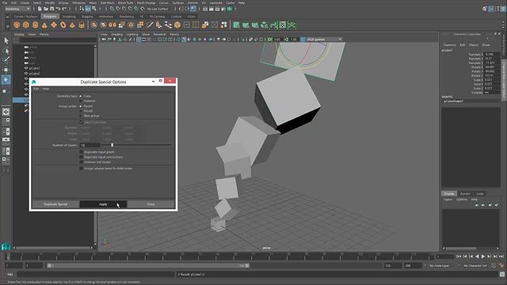Open Edit menu in Duplicate Special Options
The height and width of the screenshot is (285, 507).
pyautogui.click(x=36, y=89)
